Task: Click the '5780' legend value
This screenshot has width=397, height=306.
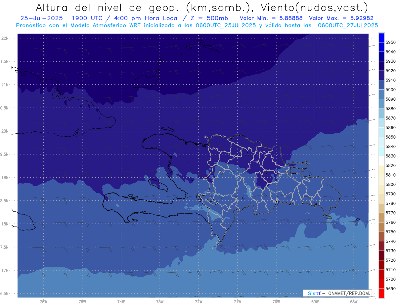Action: 390,203
